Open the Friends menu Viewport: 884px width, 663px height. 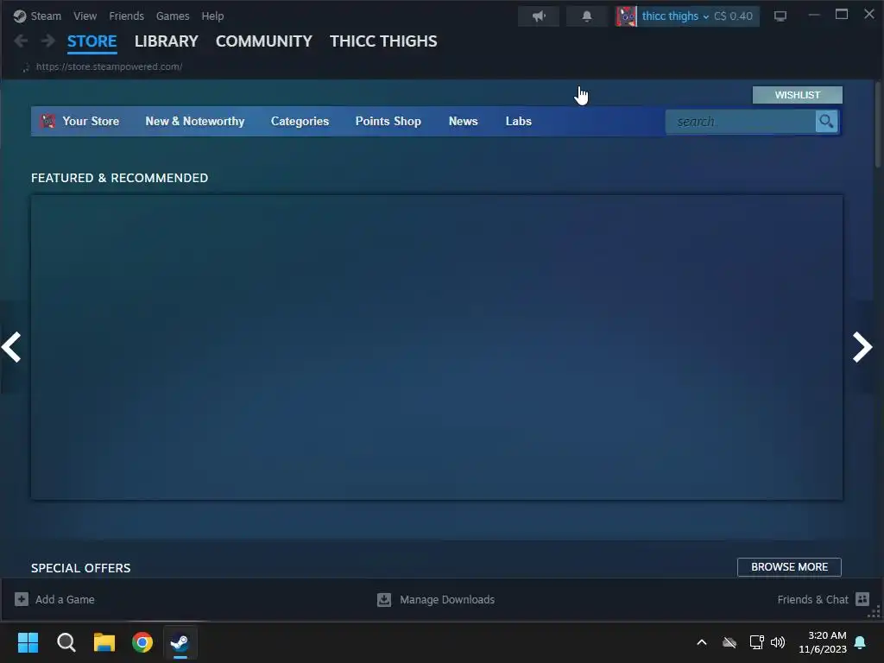point(126,16)
